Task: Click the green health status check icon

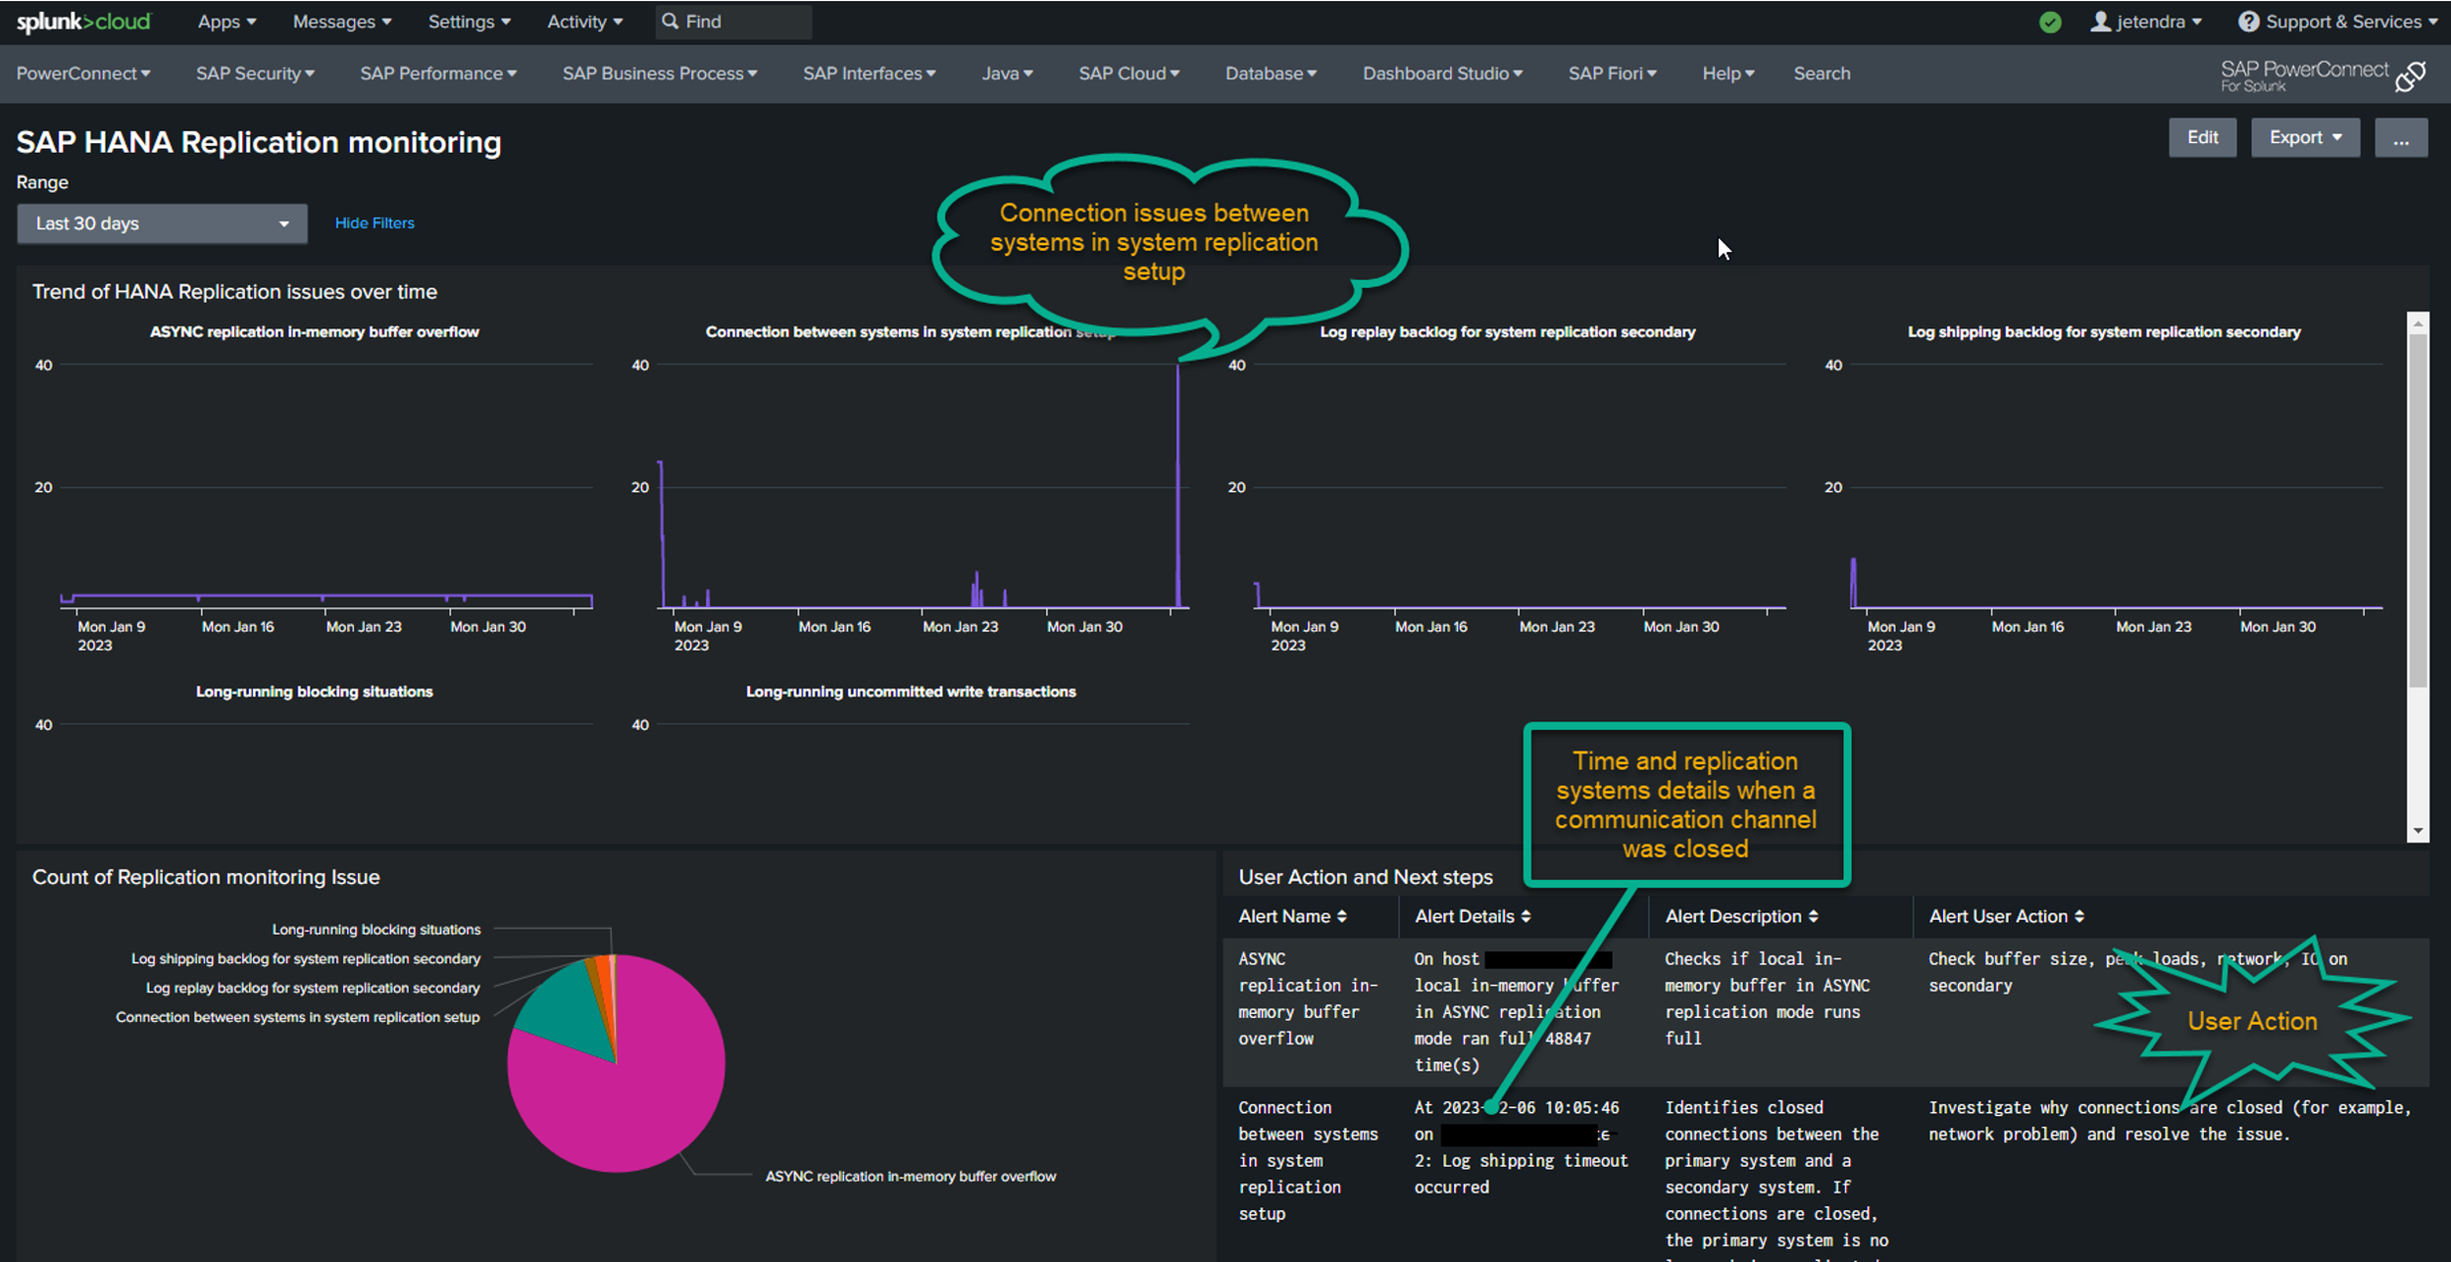Action: click(2050, 21)
